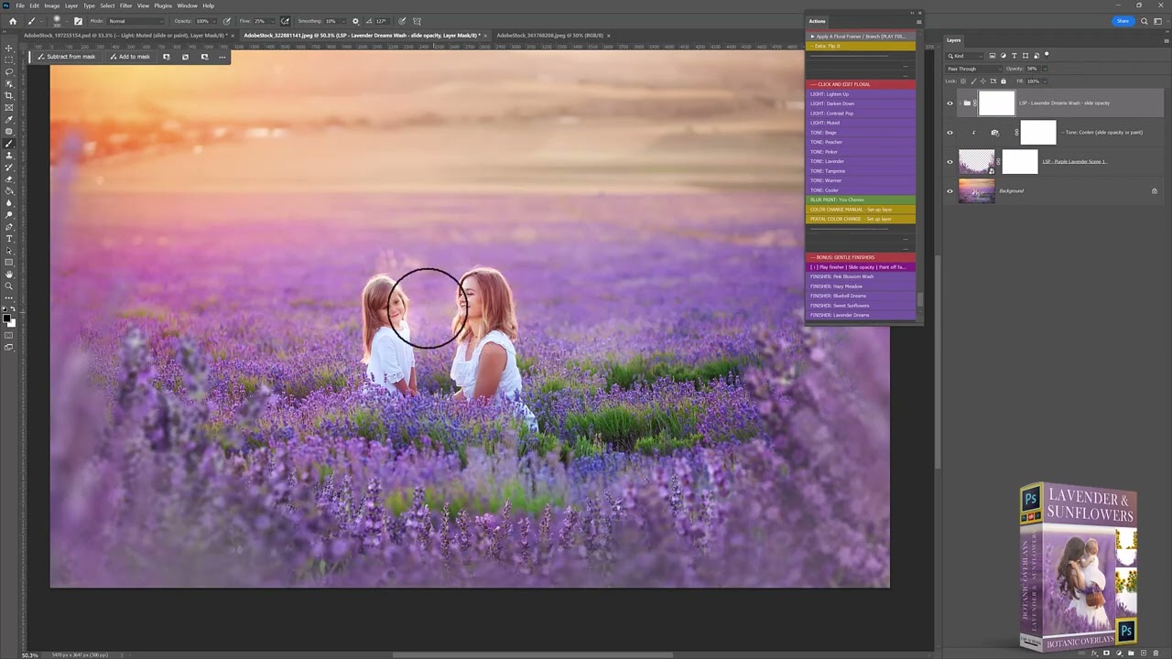This screenshot has width=1172, height=659.
Task: Filter layers by pixel layers icon
Action: (993, 56)
